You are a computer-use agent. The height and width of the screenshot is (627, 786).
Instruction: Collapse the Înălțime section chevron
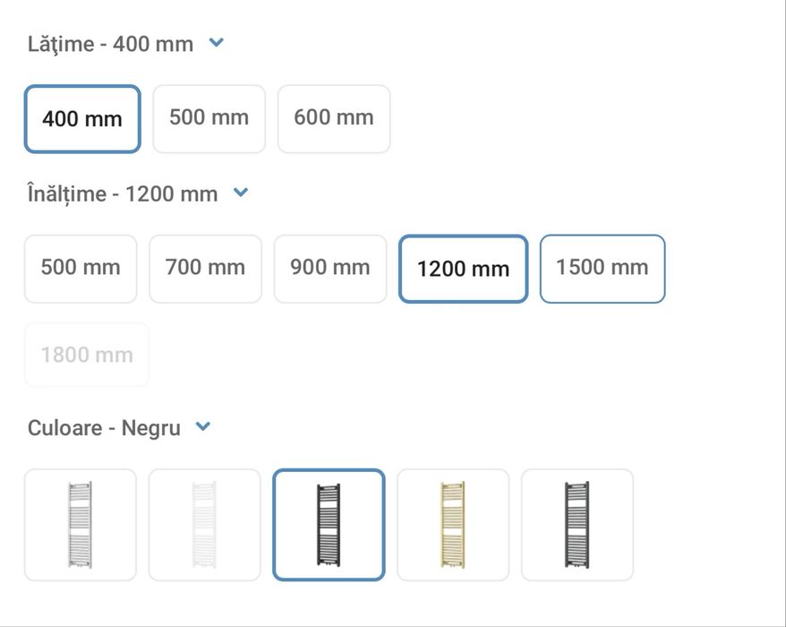pyautogui.click(x=240, y=192)
